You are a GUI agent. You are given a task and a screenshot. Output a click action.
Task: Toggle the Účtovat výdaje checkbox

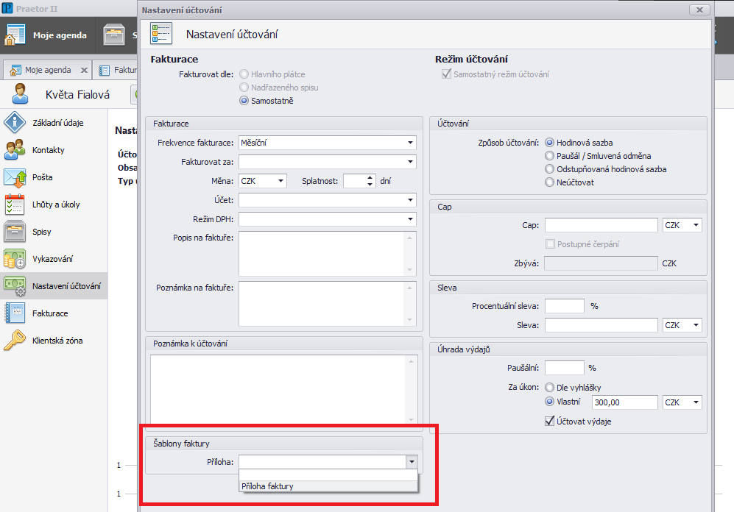[548, 422]
